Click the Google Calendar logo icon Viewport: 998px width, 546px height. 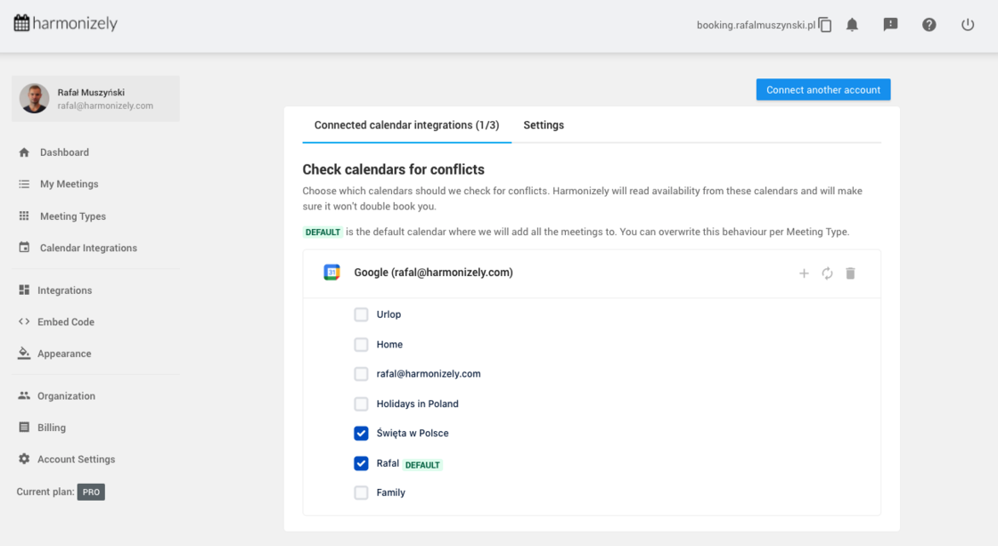click(331, 273)
